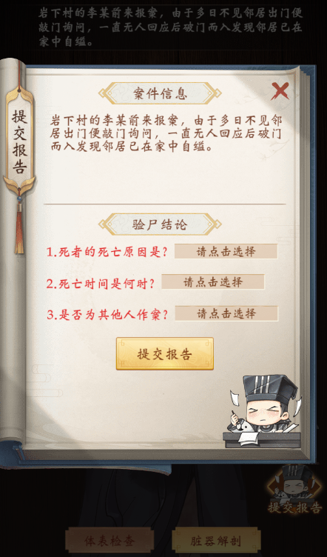
Task: Close the case report with red X
Action: click(x=280, y=91)
